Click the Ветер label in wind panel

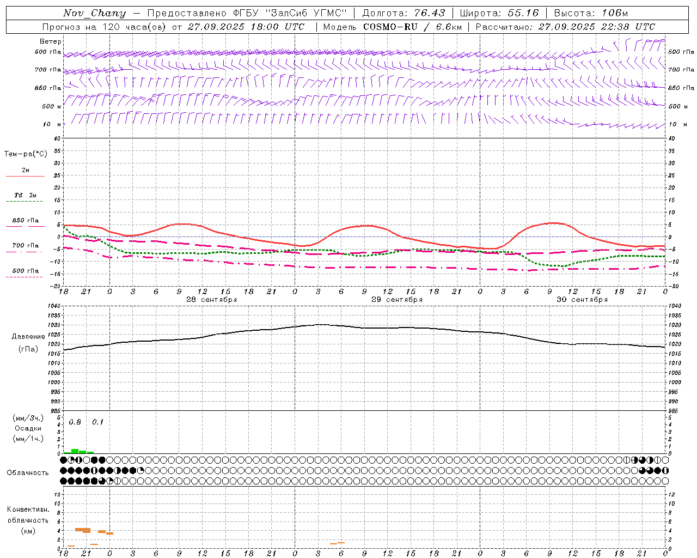point(50,41)
